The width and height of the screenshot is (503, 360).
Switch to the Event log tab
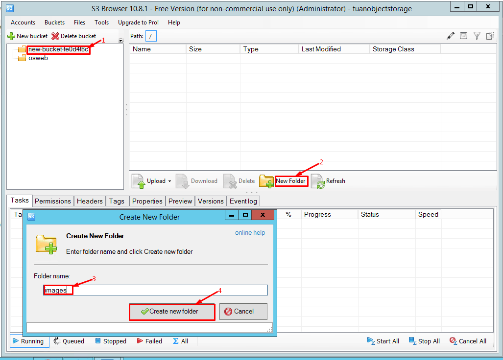pos(243,201)
